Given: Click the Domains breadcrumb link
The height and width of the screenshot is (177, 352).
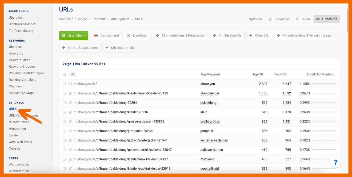Looking at the screenshot, I should 99,19.
